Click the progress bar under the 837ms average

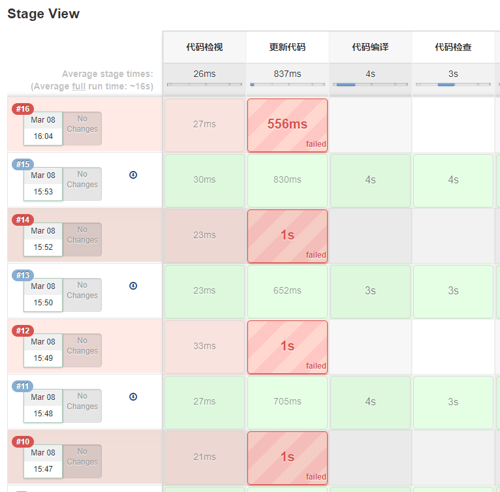pyautogui.click(x=287, y=84)
